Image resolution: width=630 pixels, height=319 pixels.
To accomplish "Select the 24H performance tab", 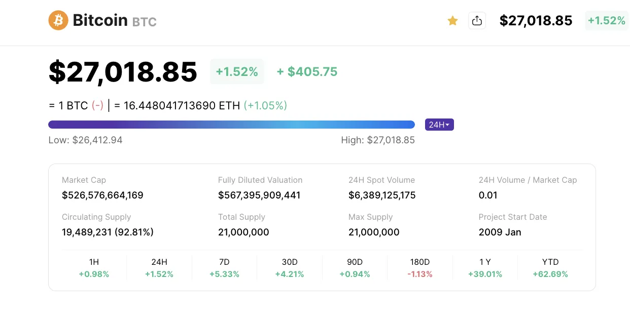I will tap(159, 268).
